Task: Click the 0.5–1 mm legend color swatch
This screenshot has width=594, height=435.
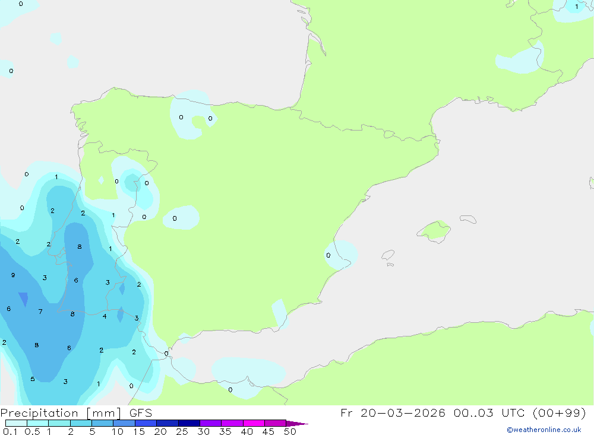Action: [38, 423]
